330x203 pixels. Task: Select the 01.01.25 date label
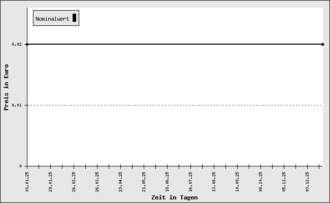(27, 181)
